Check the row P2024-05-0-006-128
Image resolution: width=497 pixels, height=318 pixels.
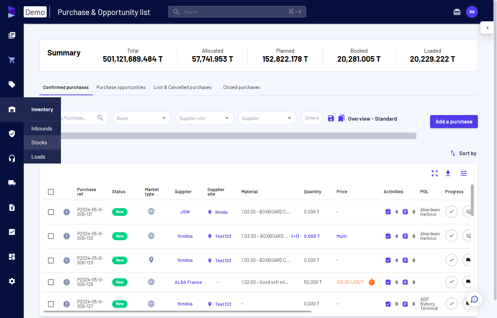[51, 282]
